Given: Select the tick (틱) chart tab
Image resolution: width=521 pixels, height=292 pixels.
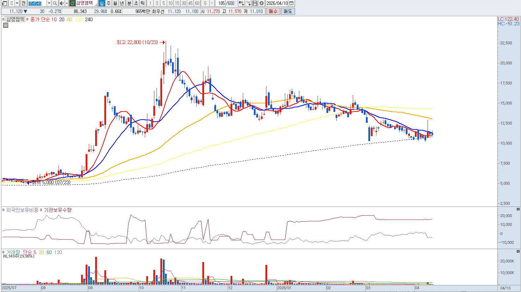Looking at the screenshot, I should [142, 3].
